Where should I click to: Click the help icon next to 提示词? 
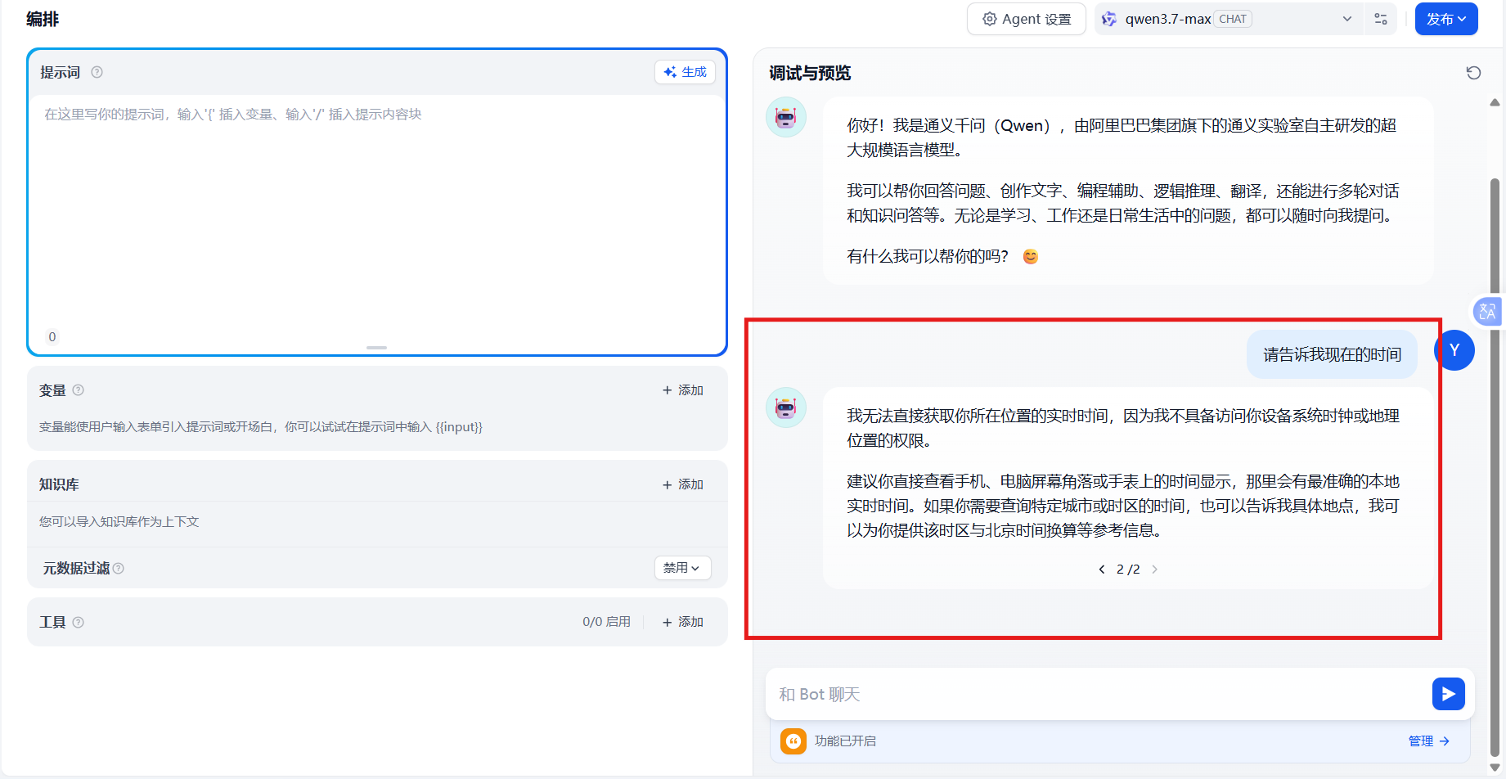(97, 72)
